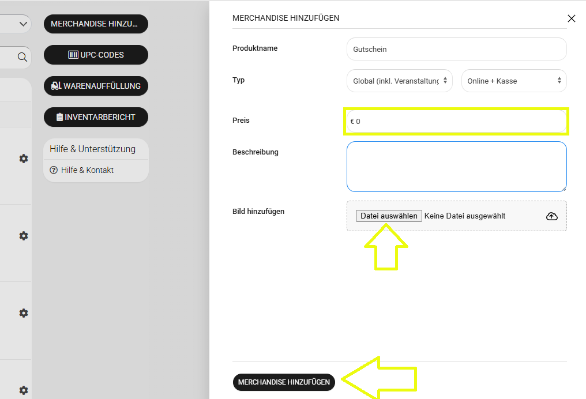Image resolution: width=586 pixels, height=399 pixels.
Task: Open the 'Global (inkl. Veranstaltung)' type dropdown
Action: click(399, 81)
